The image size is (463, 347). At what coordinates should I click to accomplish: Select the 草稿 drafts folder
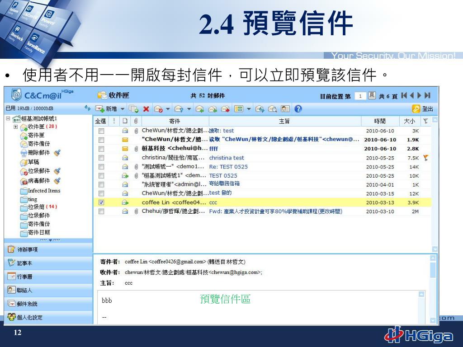30,162
